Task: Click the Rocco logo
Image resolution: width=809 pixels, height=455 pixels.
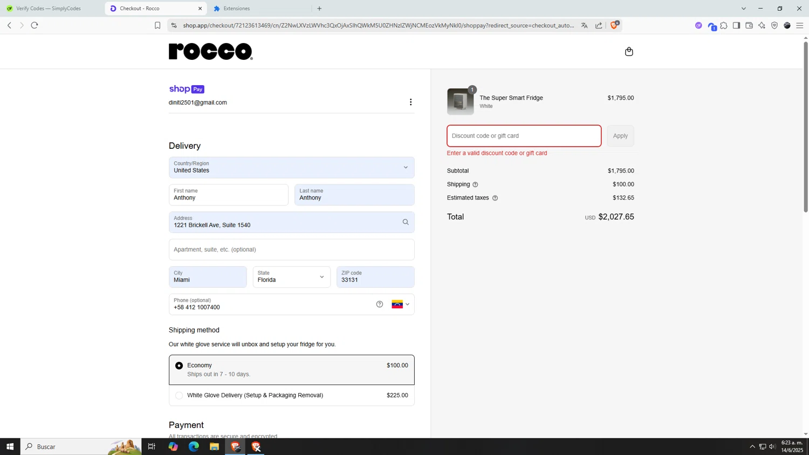Action: pos(210,51)
